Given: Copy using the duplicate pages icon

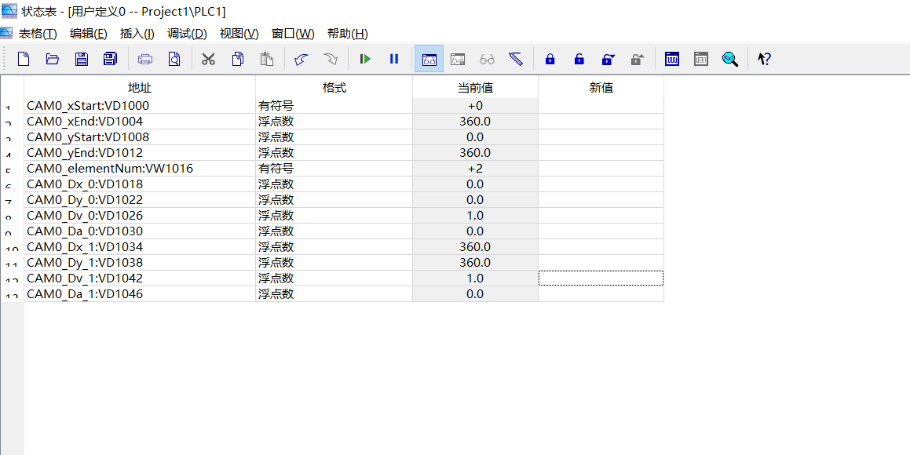Looking at the screenshot, I should 237,59.
